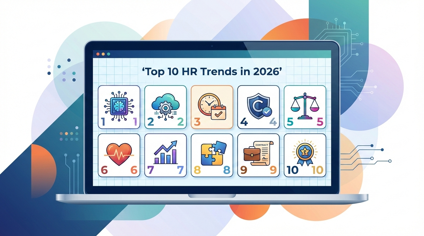Select the CONTRACT document label in tile 9
Viewport: 424px width, 236px height.
262,144
